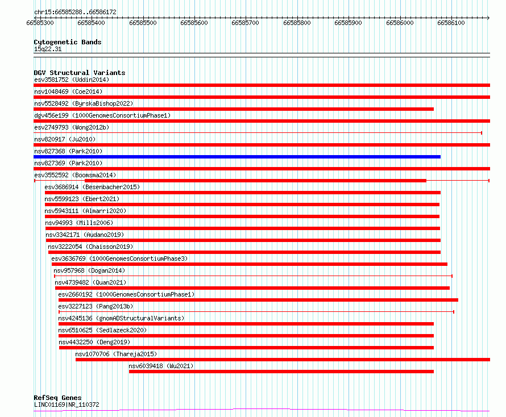This screenshot has width=506, height=417.
Task: Click nsv827369 (Park2010) label
Action: pos(68,163)
